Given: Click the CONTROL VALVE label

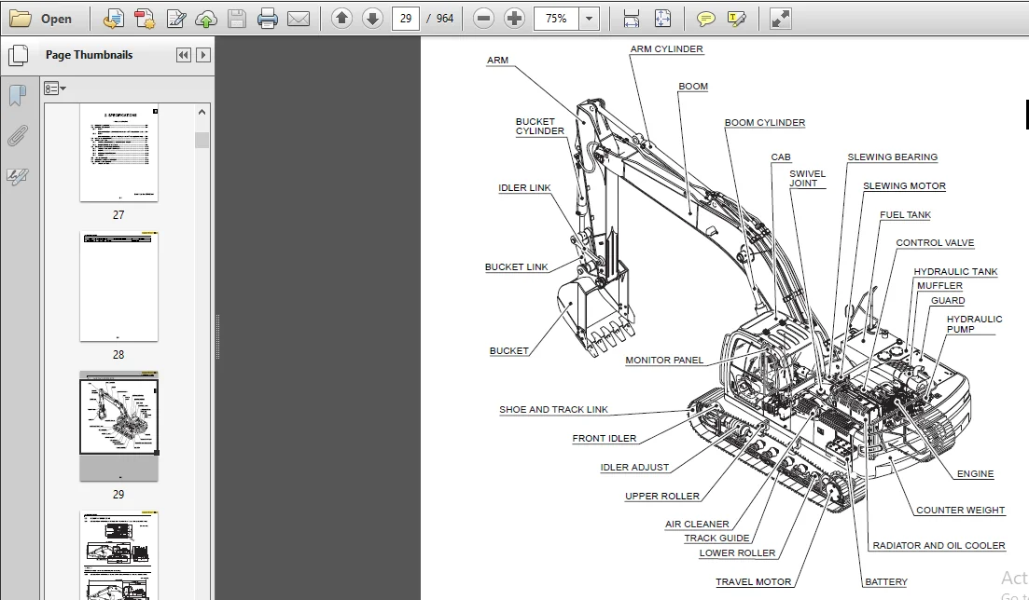Looking at the screenshot, I should click(935, 242).
